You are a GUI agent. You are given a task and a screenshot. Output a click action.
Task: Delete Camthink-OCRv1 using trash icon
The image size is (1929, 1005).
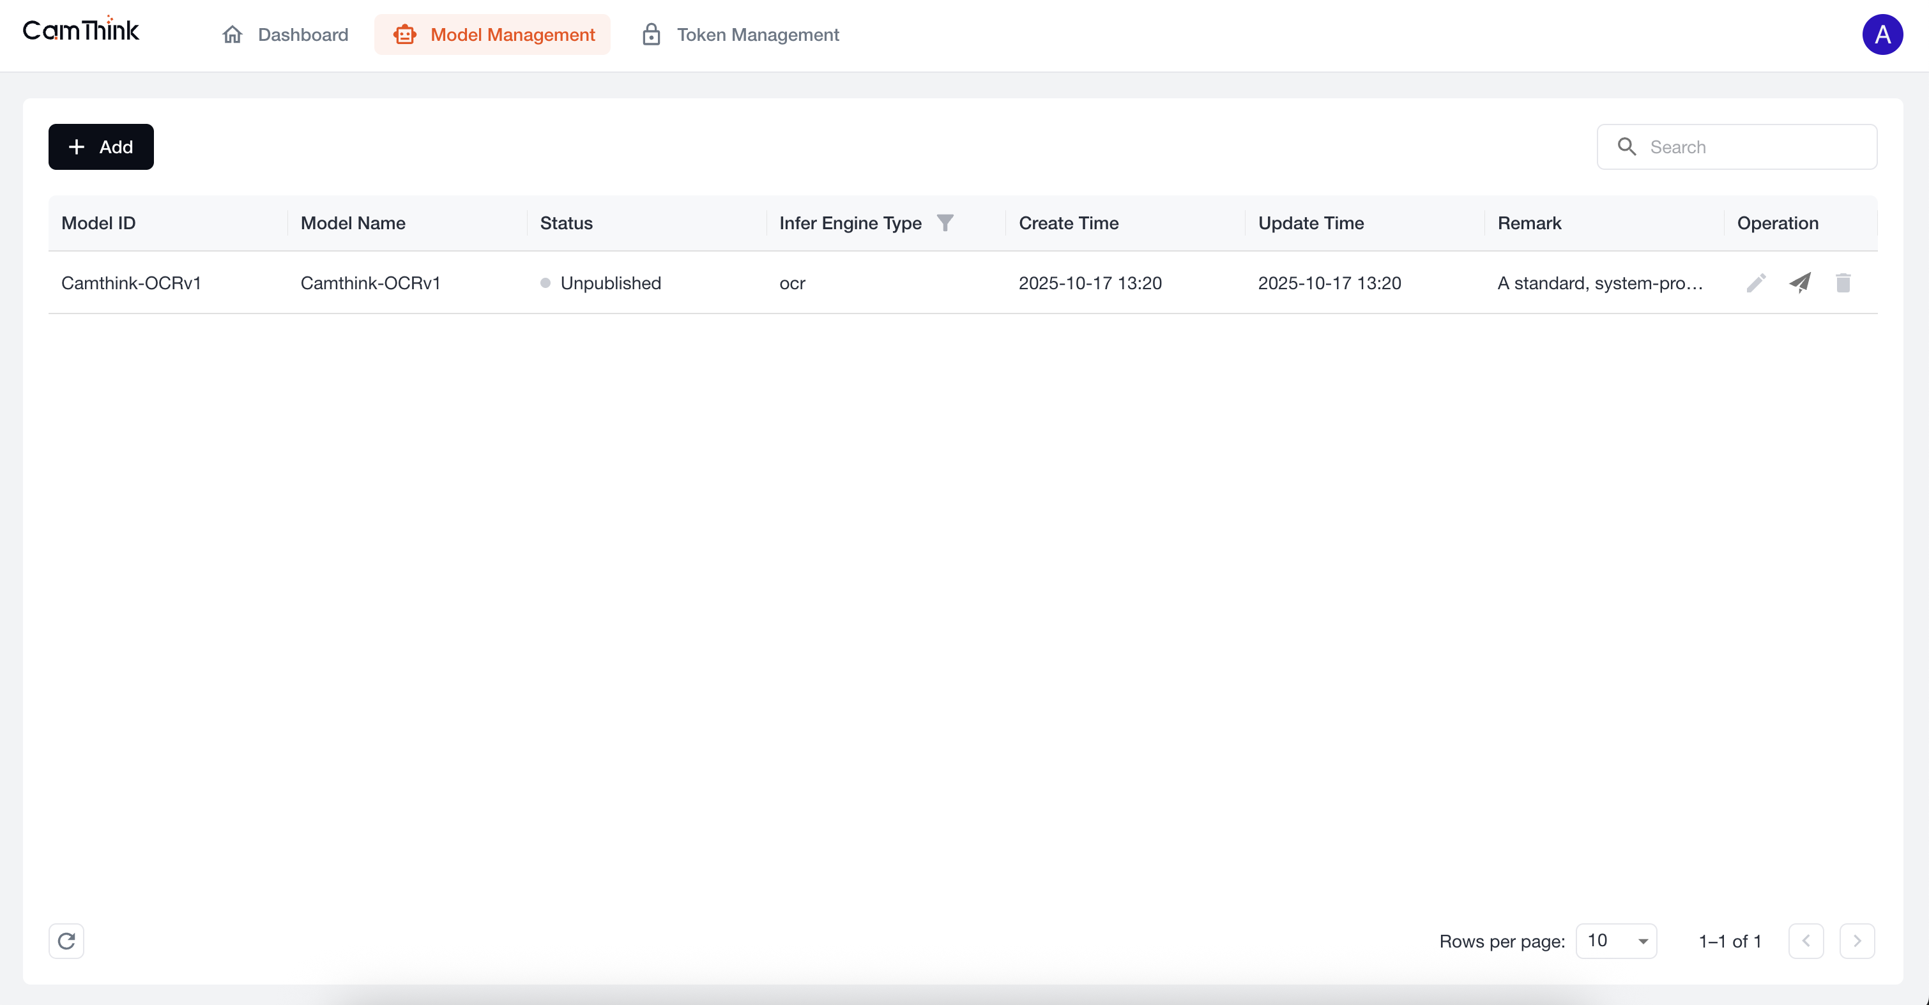[1843, 283]
